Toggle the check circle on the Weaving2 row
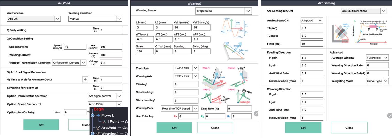This screenshot has width=392, height=138. pos(92,134)
